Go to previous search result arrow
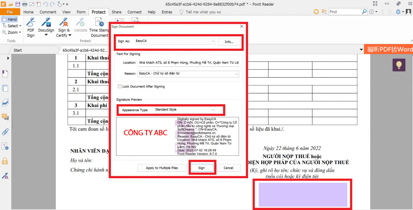Image resolution: width=413 pixels, height=210 pixels. coord(382,12)
